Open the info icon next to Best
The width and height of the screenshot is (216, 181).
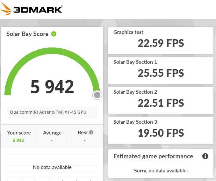click(91, 133)
